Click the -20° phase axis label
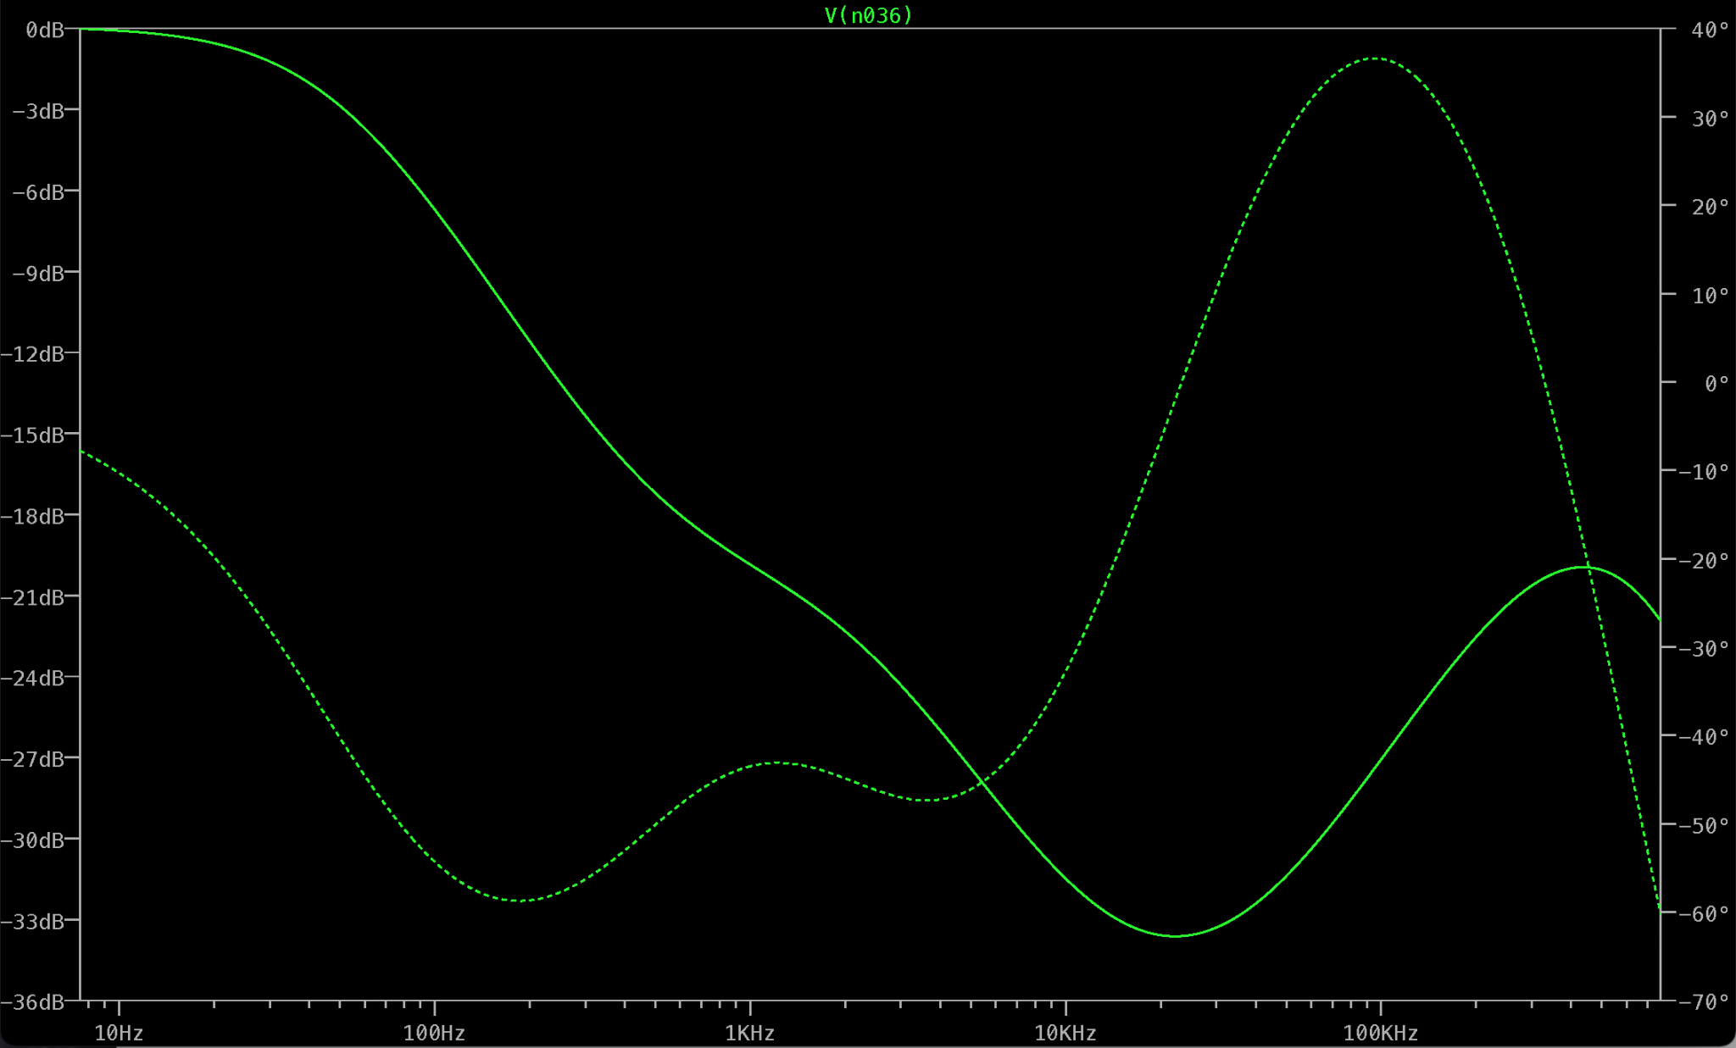This screenshot has width=1736, height=1048. point(1704,561)
